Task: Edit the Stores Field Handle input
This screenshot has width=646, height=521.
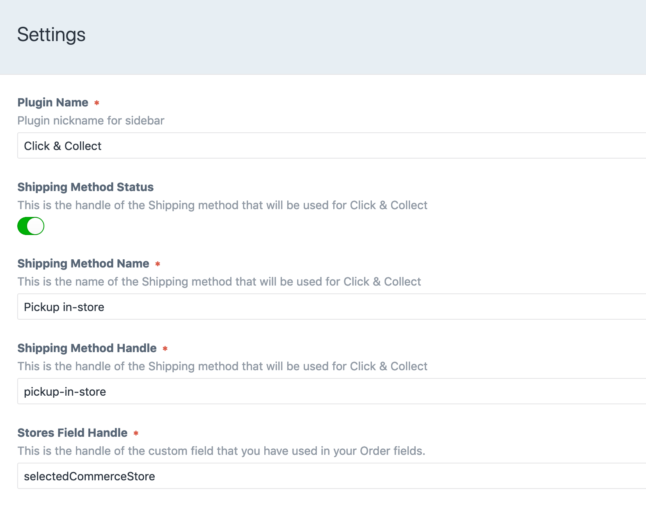Action: [332, 476]
